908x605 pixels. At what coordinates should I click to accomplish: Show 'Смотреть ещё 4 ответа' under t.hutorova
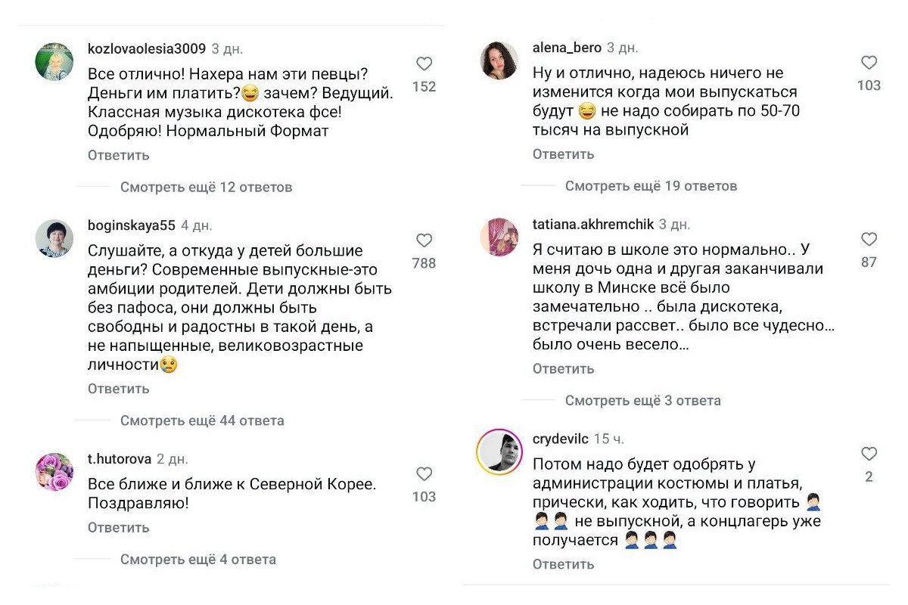(x=198, y=560)
